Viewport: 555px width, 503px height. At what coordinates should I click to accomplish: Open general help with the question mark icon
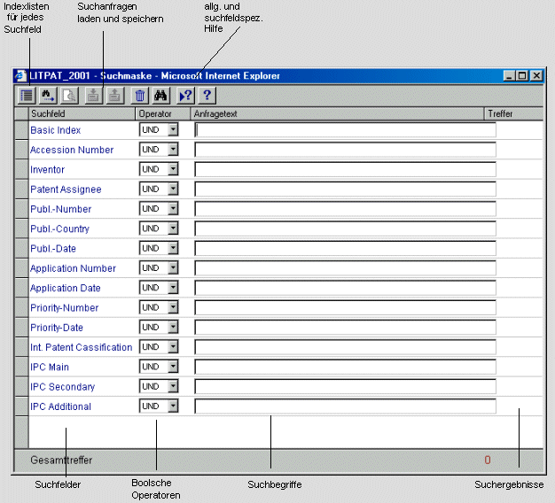[207, 96]
